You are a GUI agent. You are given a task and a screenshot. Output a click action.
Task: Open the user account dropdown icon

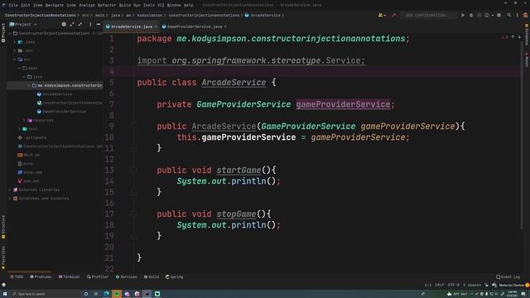(382, 15)
